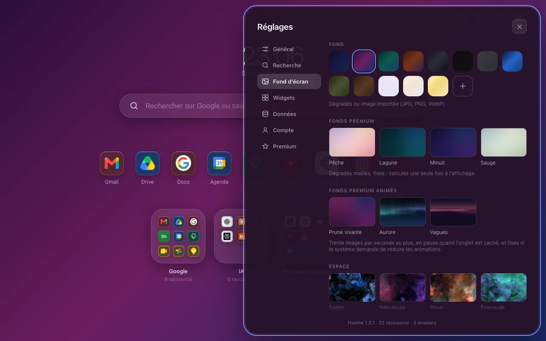Screen dimensions: 546x341
Task: Close the Réglages panel
Action: (x=520, y=26)
